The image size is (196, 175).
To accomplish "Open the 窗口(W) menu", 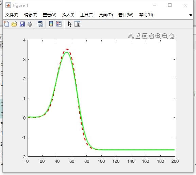I will point(126,15).
